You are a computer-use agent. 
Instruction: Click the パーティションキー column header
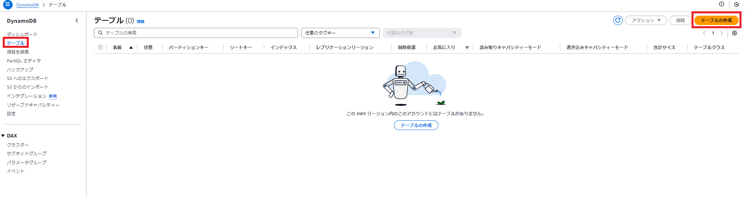coord(189,47)
